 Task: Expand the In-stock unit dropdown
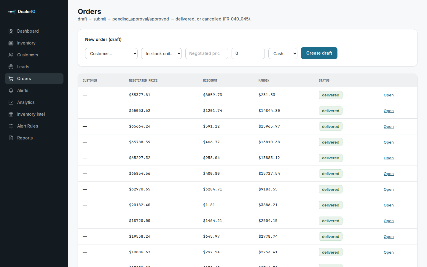point(161,53)
